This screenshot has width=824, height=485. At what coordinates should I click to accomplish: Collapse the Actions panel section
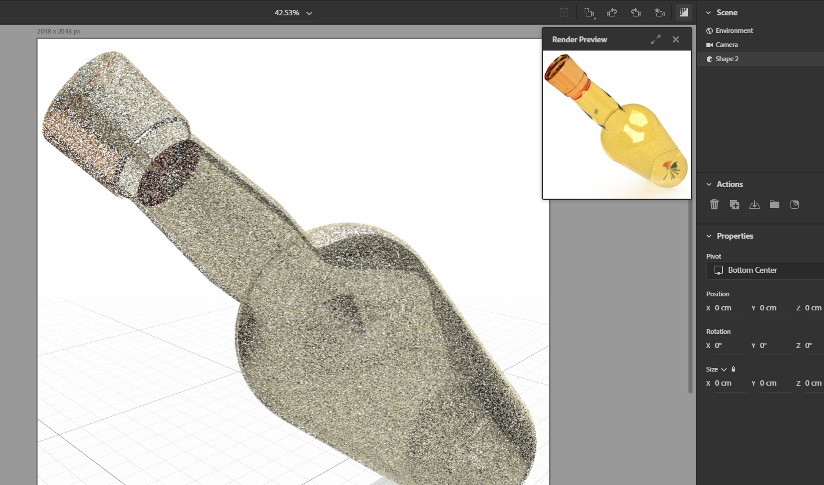click(x=709, y=184)
